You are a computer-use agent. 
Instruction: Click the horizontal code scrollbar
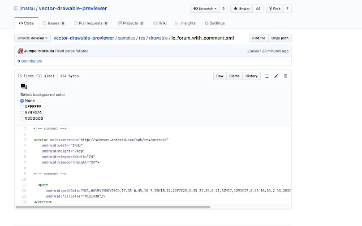tap(113, 207)
